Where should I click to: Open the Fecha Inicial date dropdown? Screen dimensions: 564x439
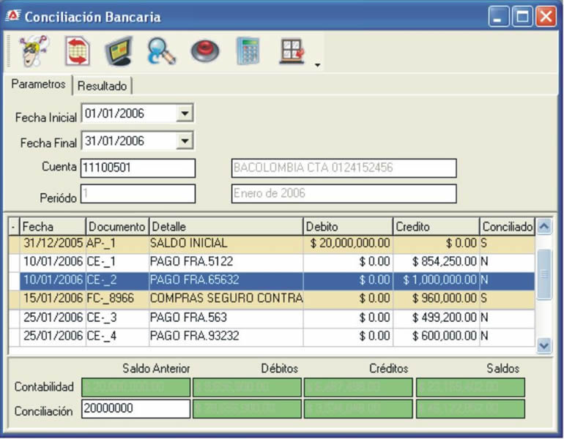click(x=185, y=113)
